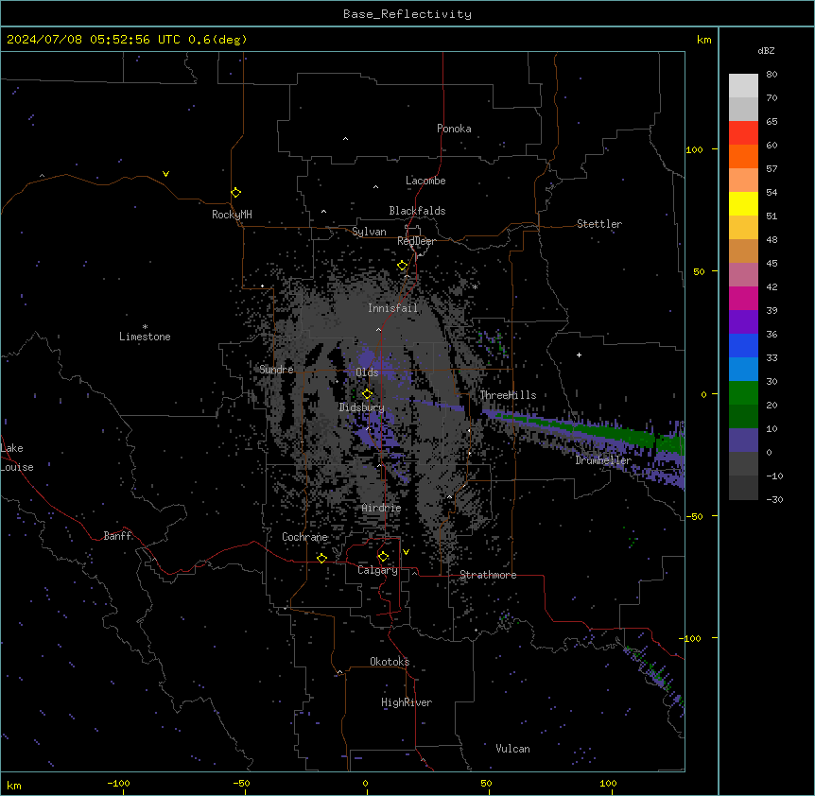This screenshot has width=815, height=796.
Task: Click the RedDeer city label
Action: [416, 241]
